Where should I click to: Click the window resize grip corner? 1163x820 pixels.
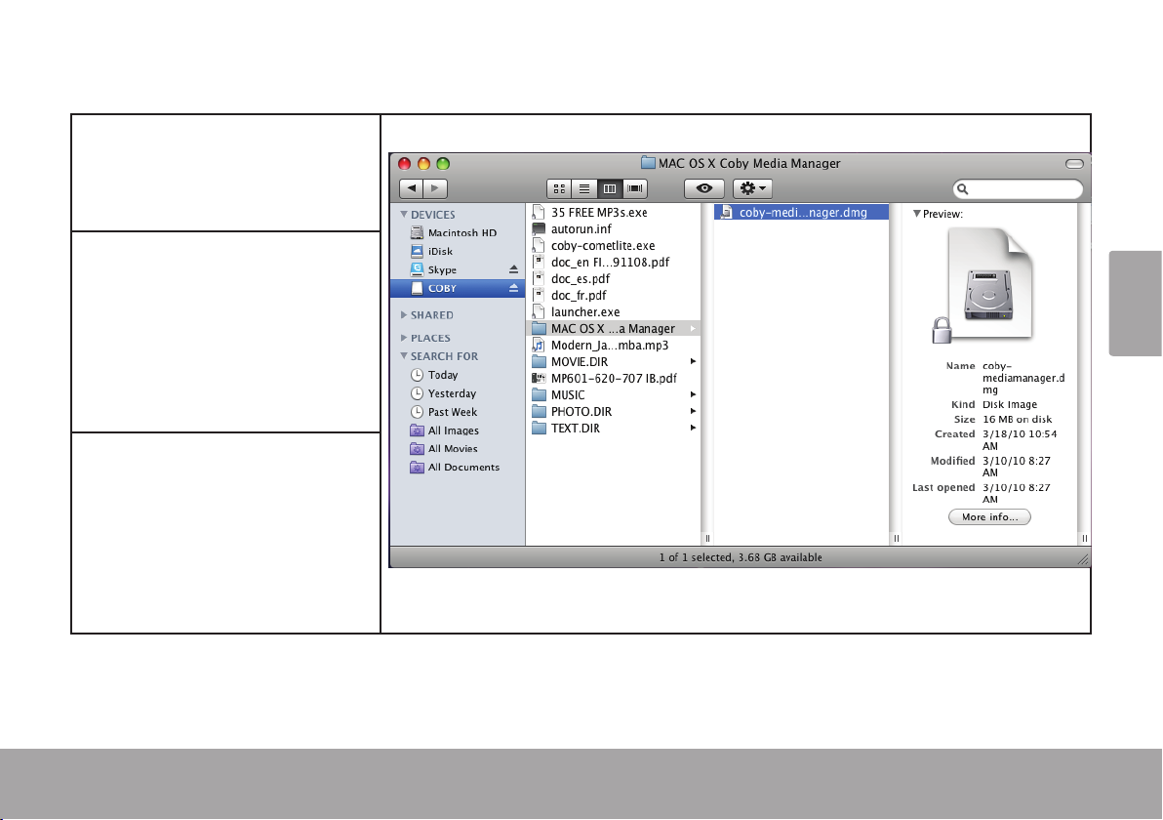click(x=1083, y=559)
